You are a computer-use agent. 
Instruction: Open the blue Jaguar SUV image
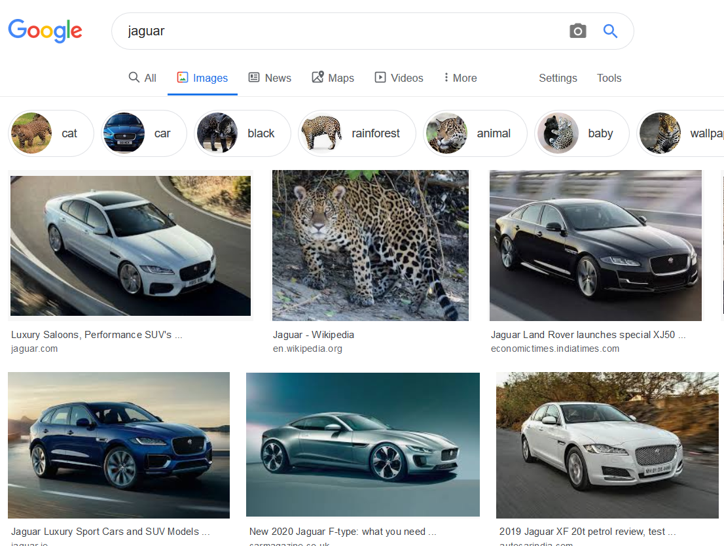click(x=118, y=445)
